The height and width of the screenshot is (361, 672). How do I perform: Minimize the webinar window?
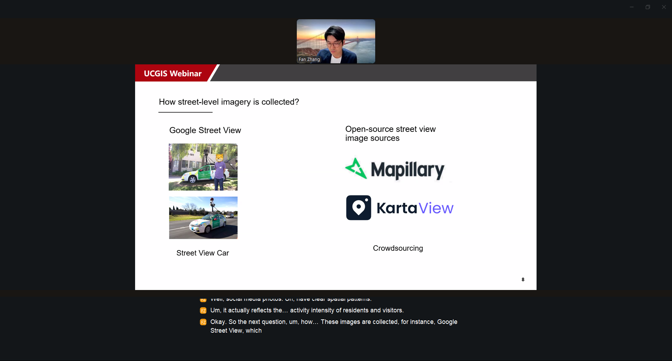(632, 7)
